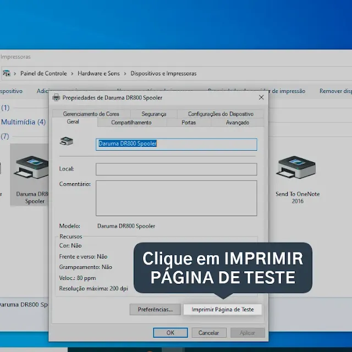Viewport: 352px width, 352px height.
Task: Expand chevron after Hardware e Sons breadcrumb
Action: tap(125, 74)
